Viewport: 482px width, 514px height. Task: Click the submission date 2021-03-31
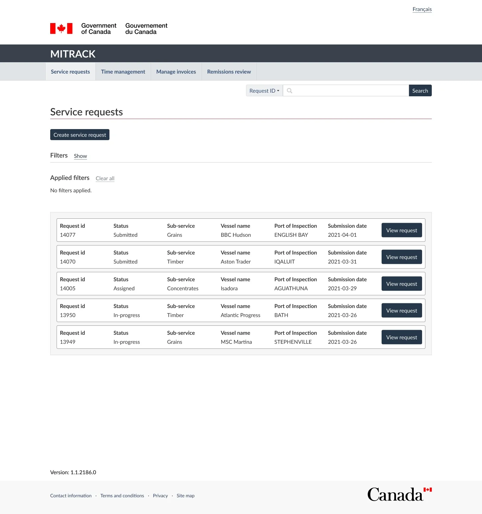(342, 262)
